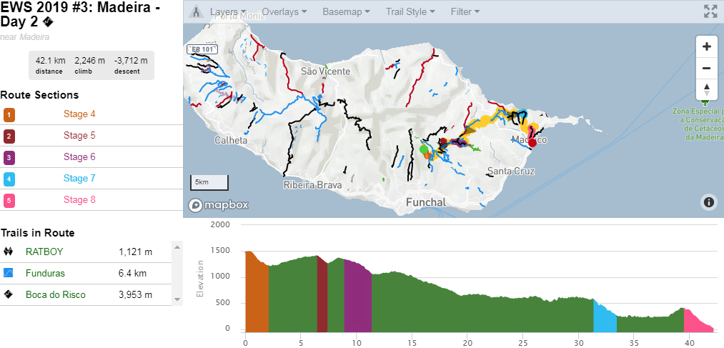
Task: Expand the Basemap dropdown
Action: [346, 12]
